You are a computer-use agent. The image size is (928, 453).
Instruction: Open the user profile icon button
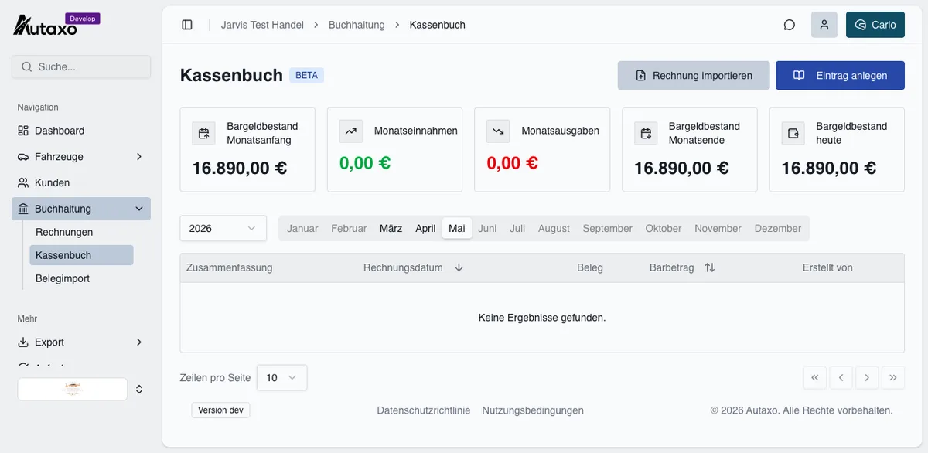click(824, 25)
